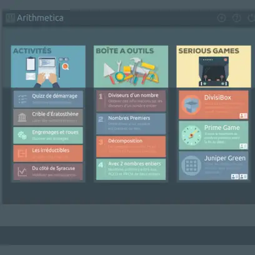The height and width of the screenshot is (255, 255).
Task: Click the Engrenages et roues gears icon
Action: click(x=22, y=136)
